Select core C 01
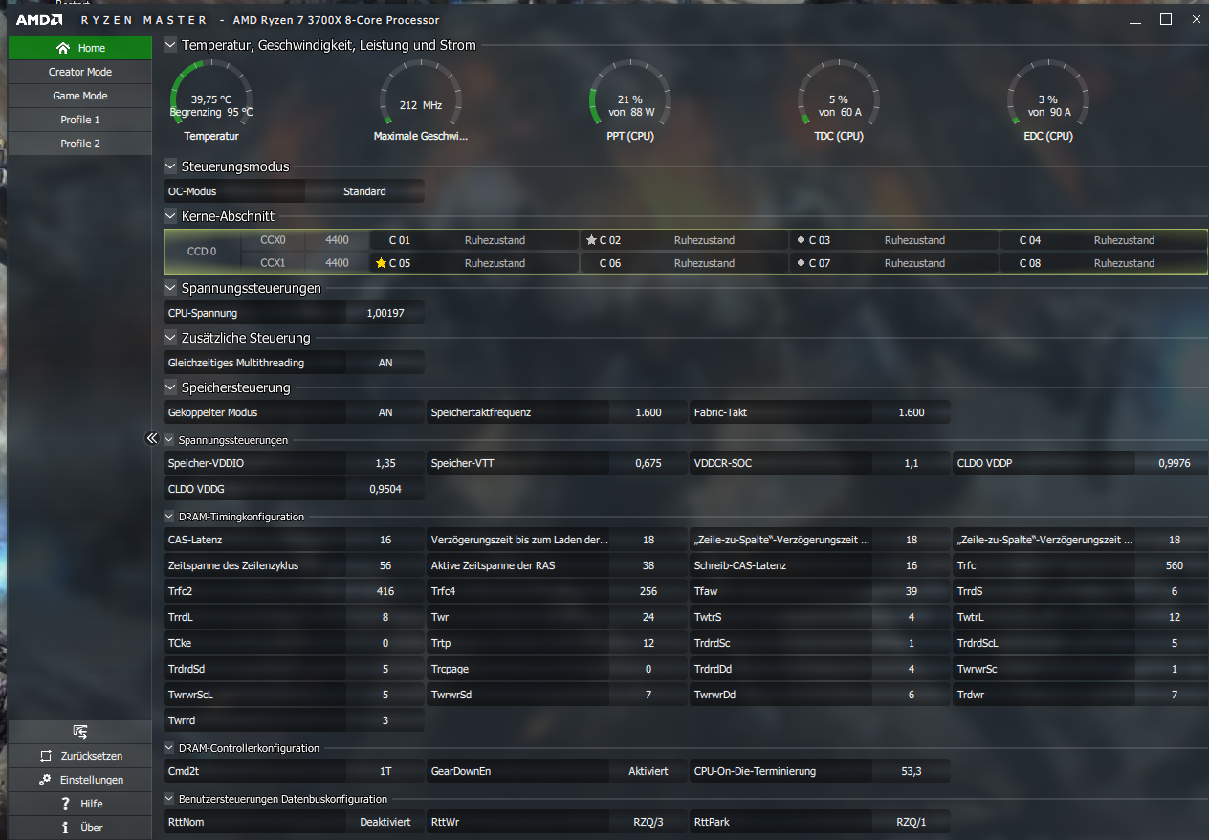Viewport: 1209px width, 840px height. [473, 240]
